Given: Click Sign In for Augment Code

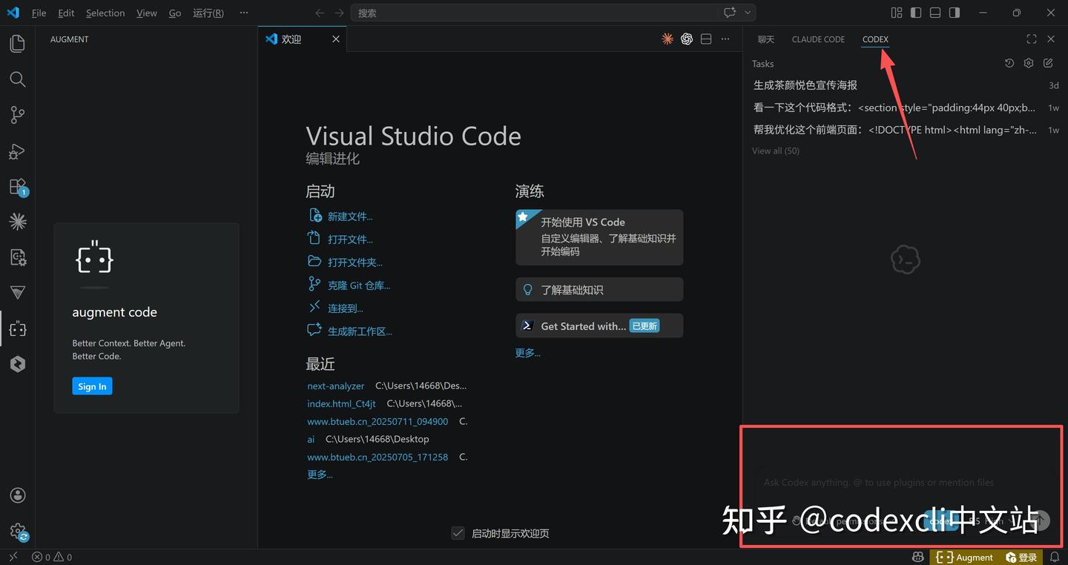Looking at the screenshot, I should click(x=92, y=386).
